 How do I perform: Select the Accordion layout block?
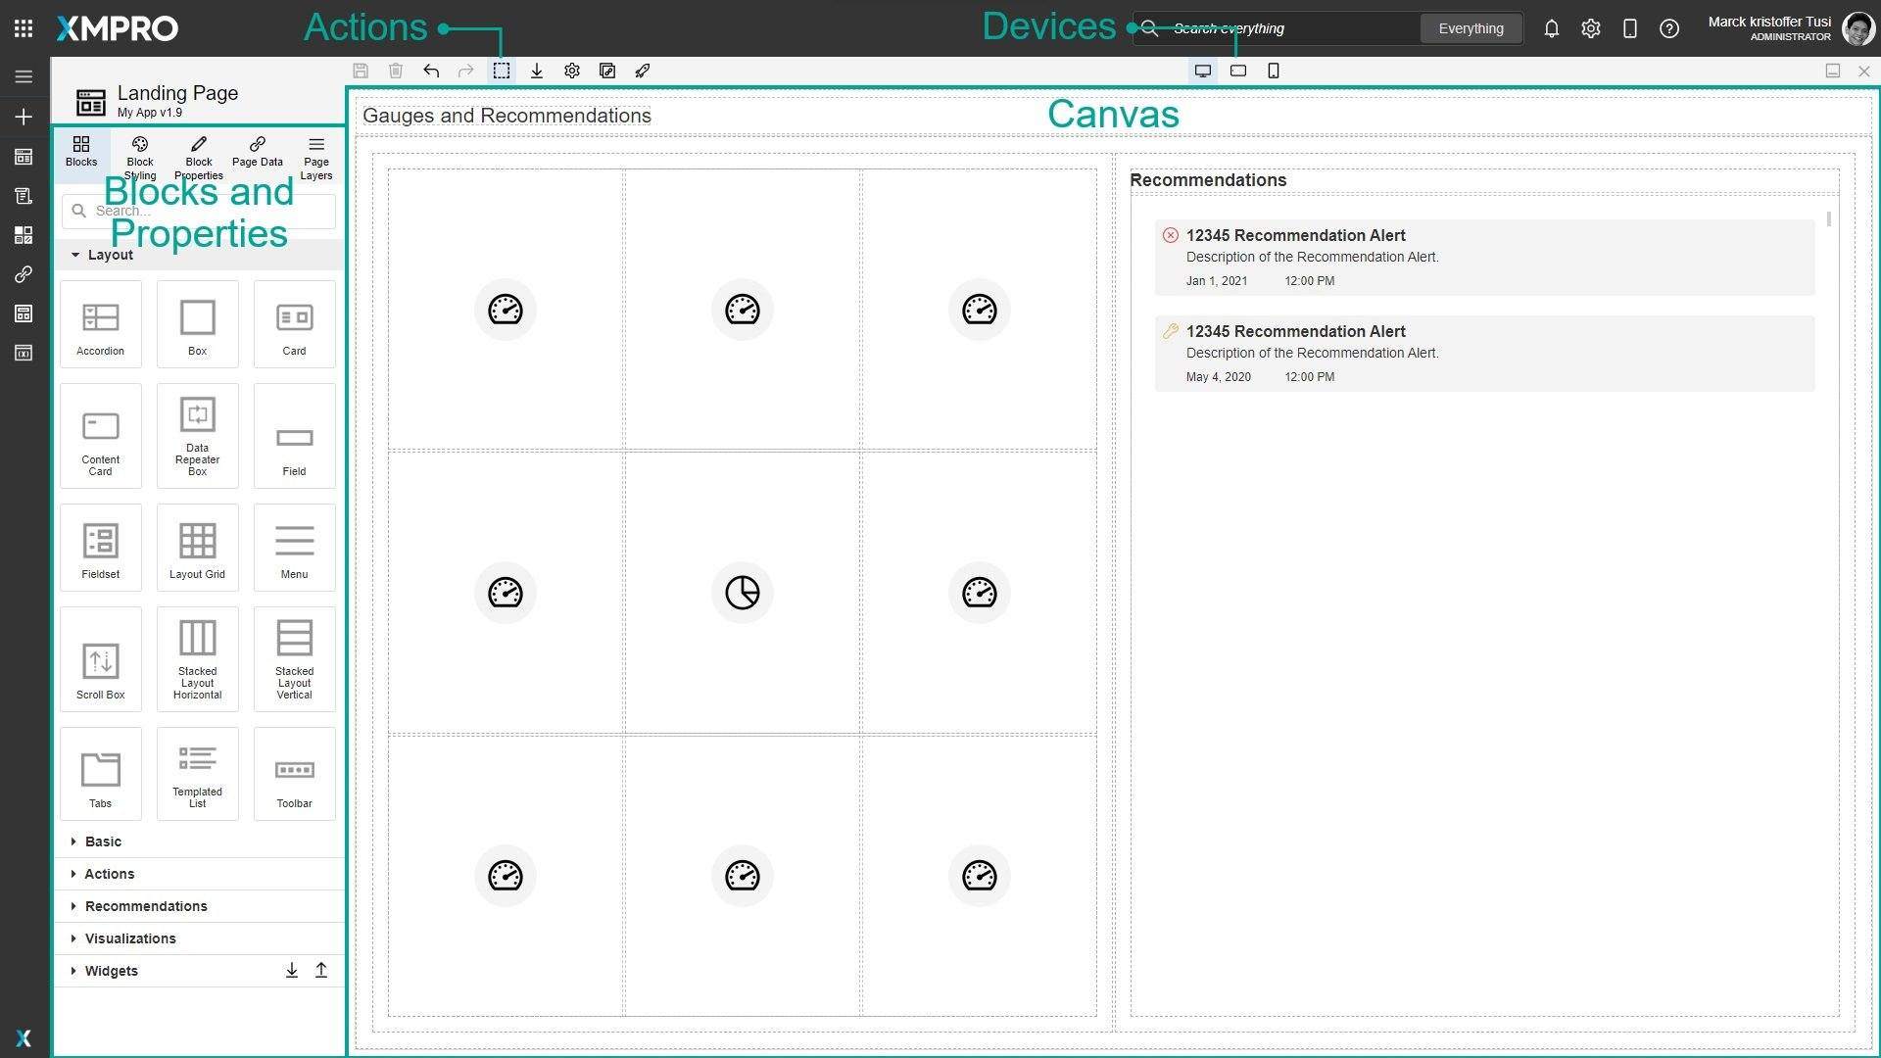(x=101, y=325)
